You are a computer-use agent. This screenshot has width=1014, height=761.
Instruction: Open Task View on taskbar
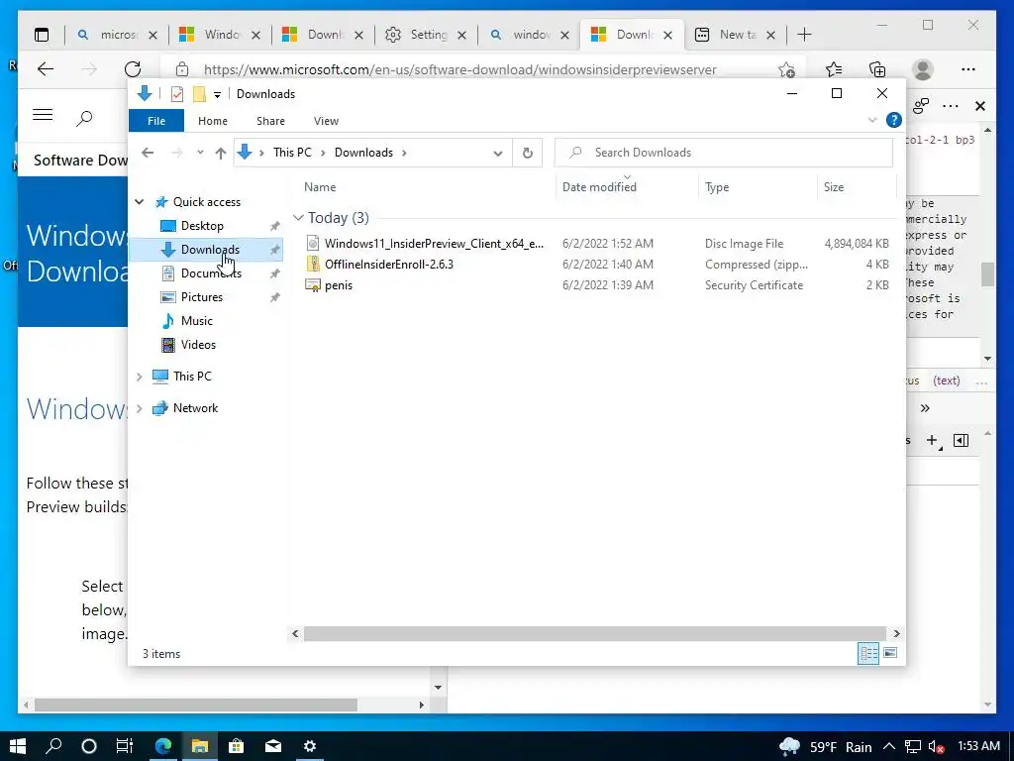pos(125,746)
